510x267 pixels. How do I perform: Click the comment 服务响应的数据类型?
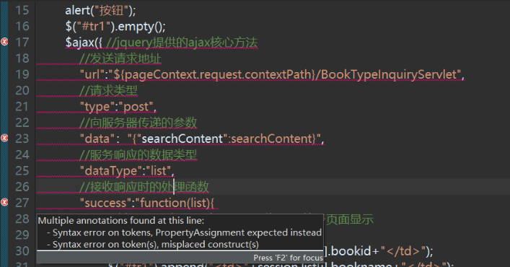(139, 155)
